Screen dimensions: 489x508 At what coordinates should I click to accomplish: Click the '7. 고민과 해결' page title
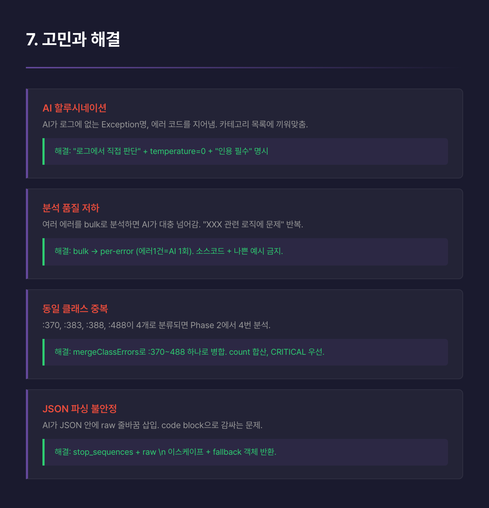click(x=73, y=39)
